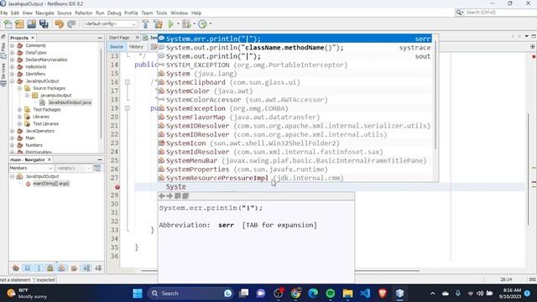Close the Navigator panel tab

coord(50,159)
